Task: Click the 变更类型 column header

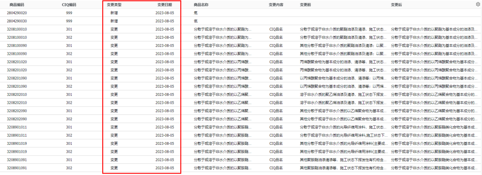Action: click(x=114, y=5)
